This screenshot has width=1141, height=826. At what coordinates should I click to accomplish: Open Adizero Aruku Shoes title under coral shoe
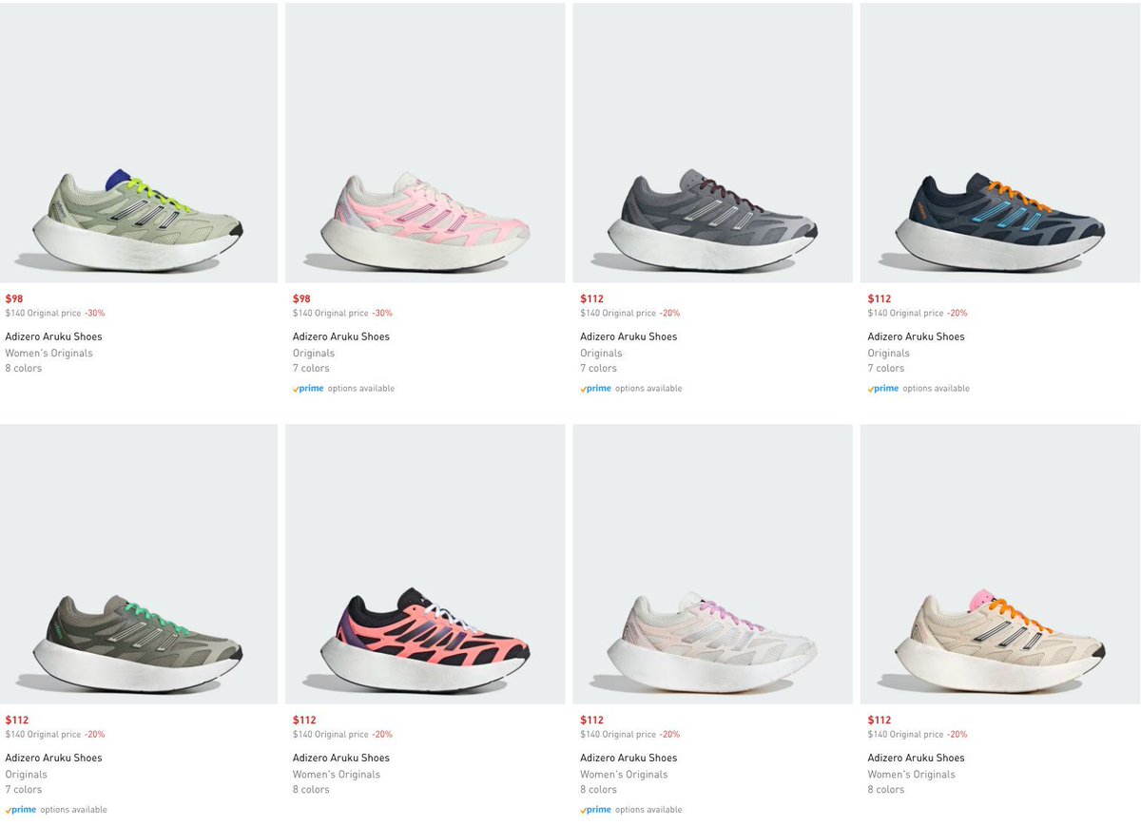pyautogui.click(x=341, y=758)
